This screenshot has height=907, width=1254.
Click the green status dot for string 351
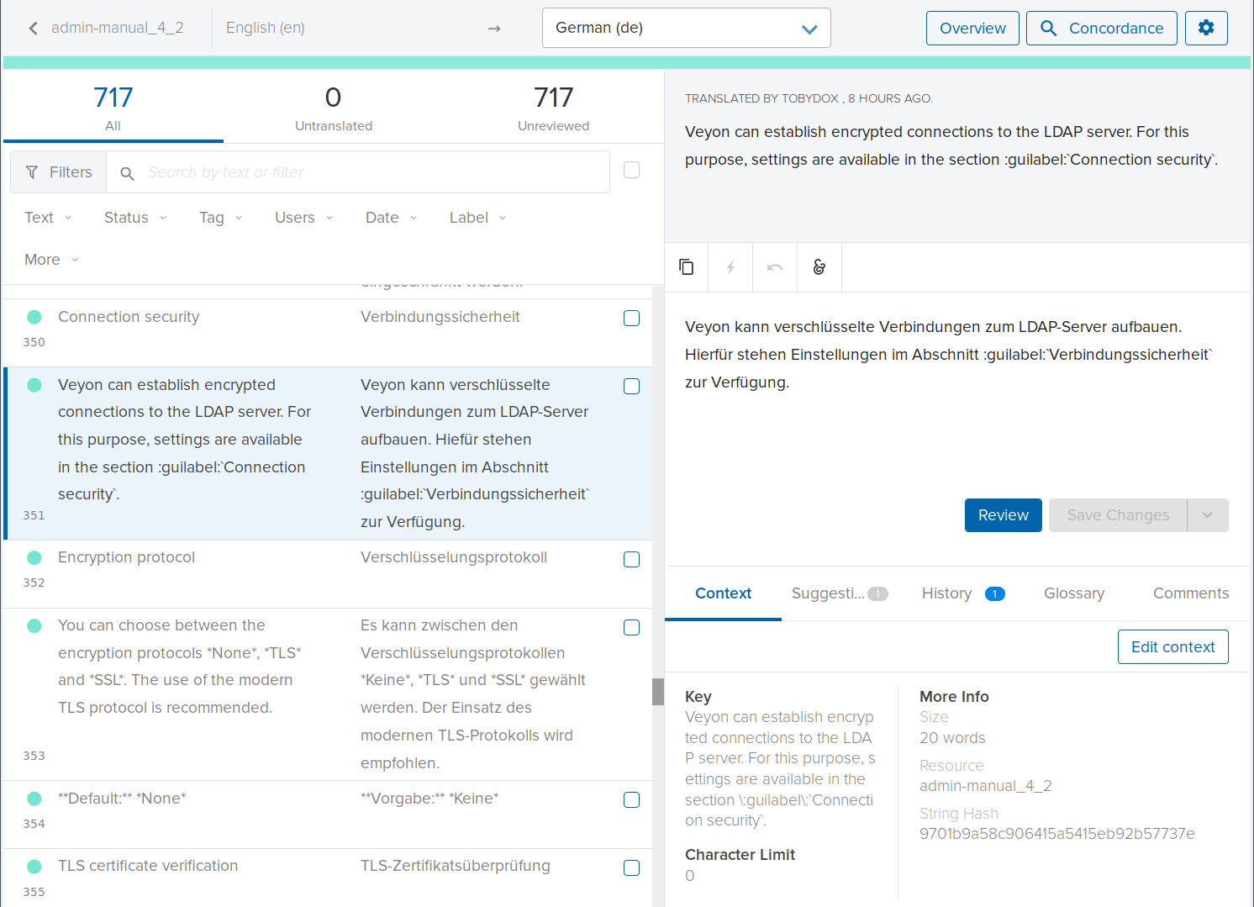pyautogui.click(x=34, y=385)
